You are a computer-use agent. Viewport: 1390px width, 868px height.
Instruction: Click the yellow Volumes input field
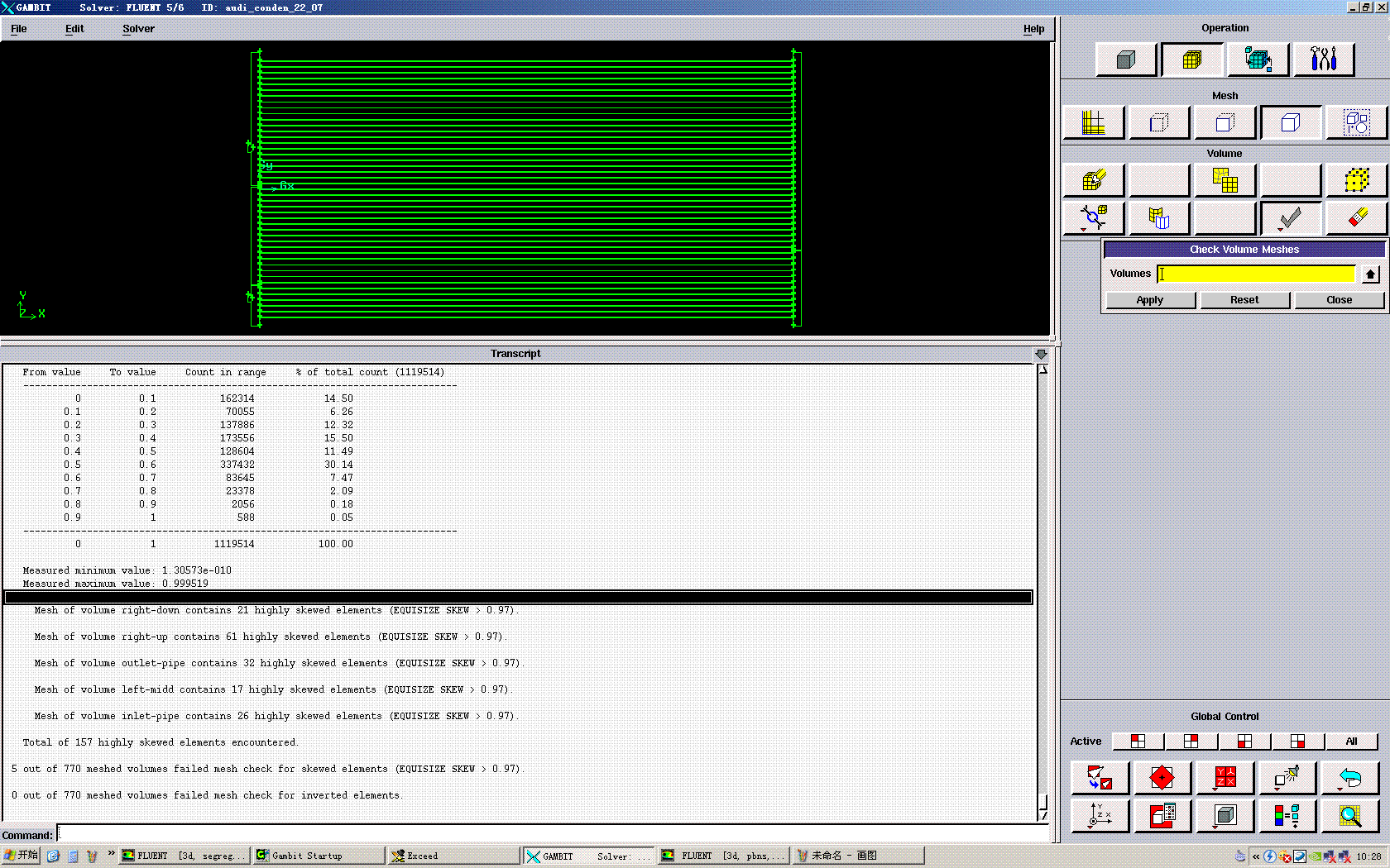point(1256,274)
